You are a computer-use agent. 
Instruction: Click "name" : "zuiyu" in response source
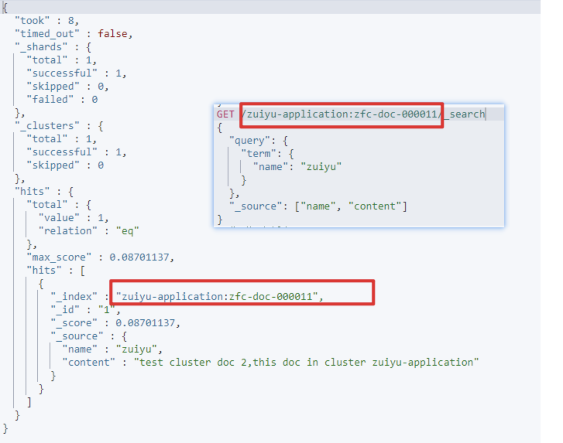(112, 349)
